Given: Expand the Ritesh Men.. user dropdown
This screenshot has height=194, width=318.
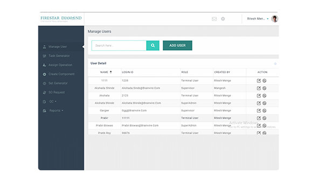Looking at the screenshot, I should pos(258,19).
